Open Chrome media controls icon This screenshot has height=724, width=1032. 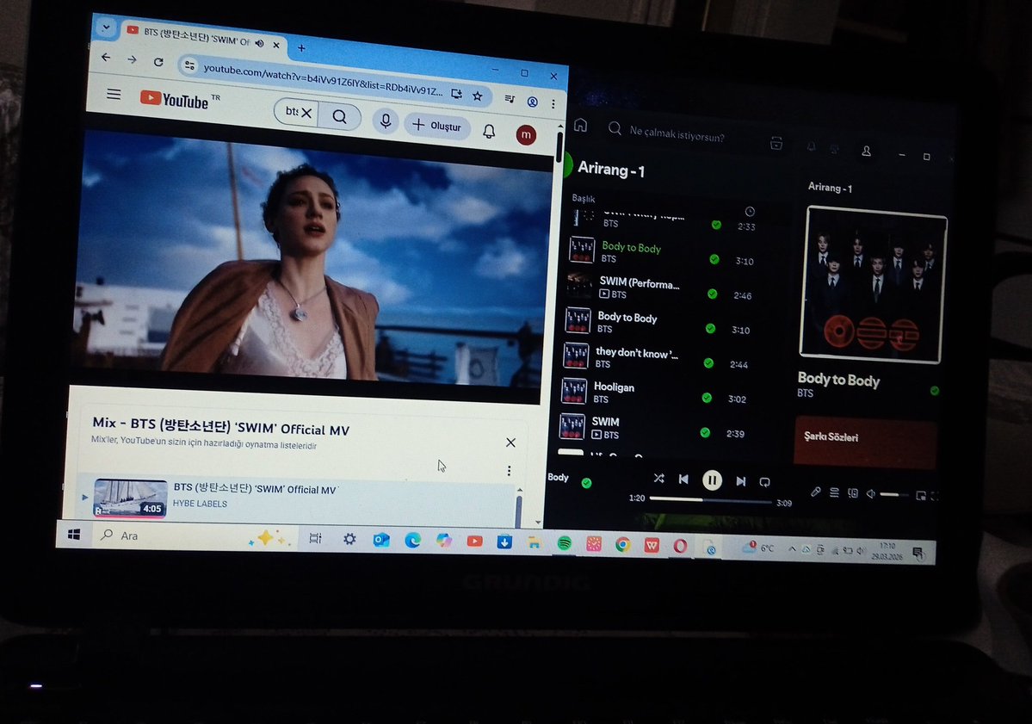point(510,99)
